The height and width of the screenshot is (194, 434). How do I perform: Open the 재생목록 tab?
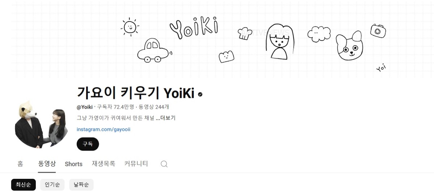point(103,164)
